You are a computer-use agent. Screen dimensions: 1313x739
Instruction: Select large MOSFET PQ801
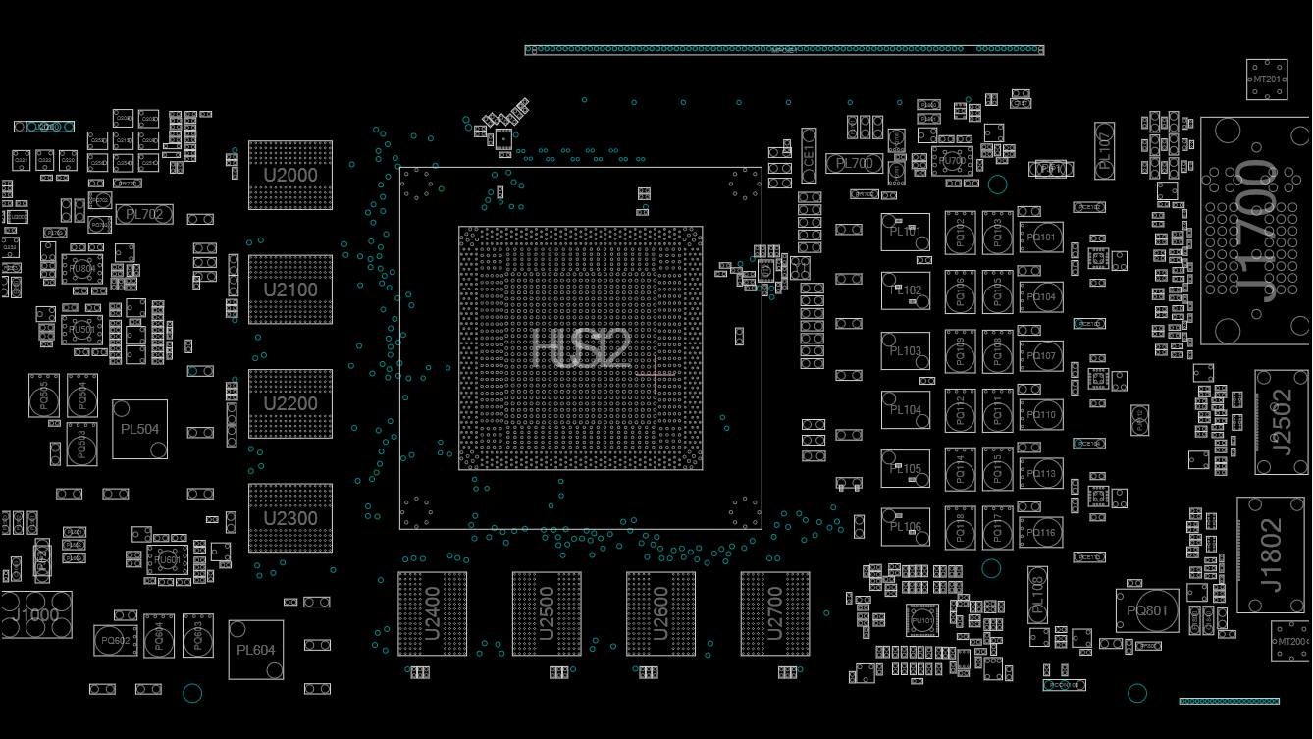pyautogui.click(x=1147, y=610)
